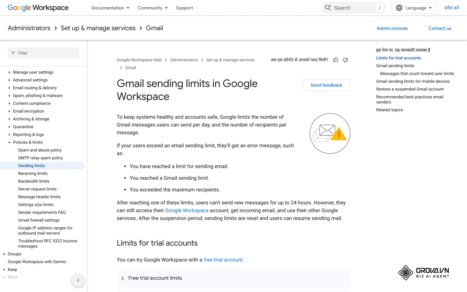Expand the Free trial account limits section
The image size is (467, 292).
(x=233, y=278)
